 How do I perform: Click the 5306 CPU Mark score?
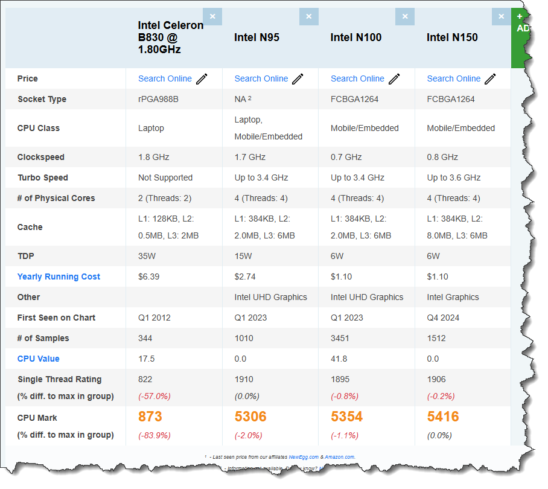[250, 417]
